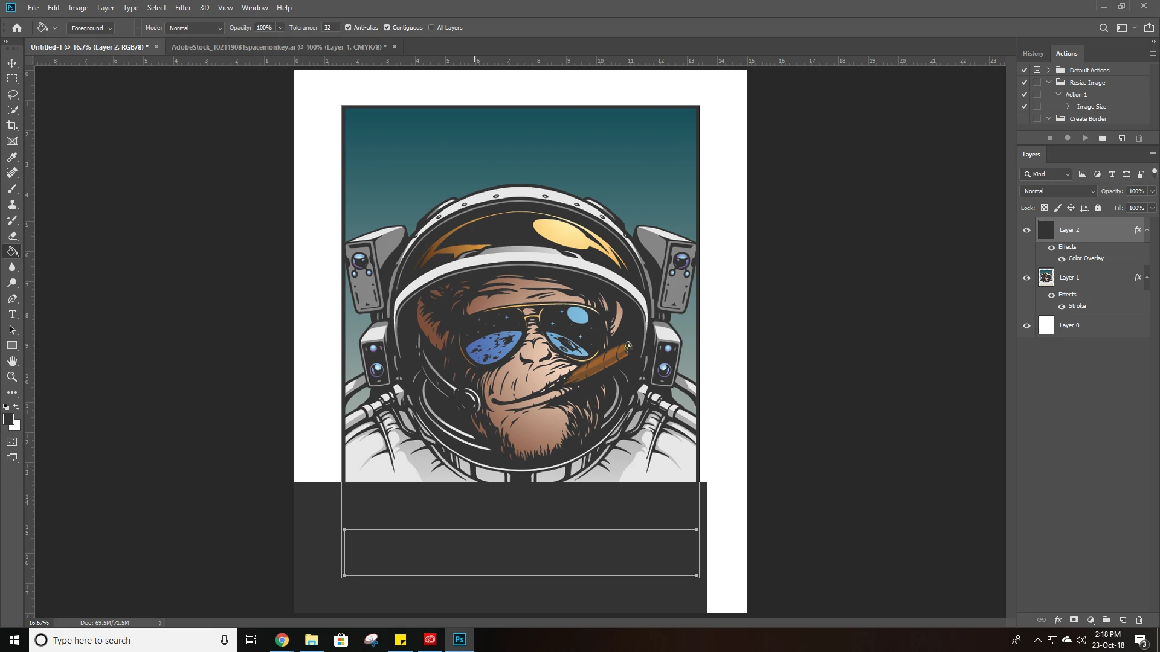The image size is (1160, 652).
Task: Select the Eyedropper tool
Action: point(12,157)
